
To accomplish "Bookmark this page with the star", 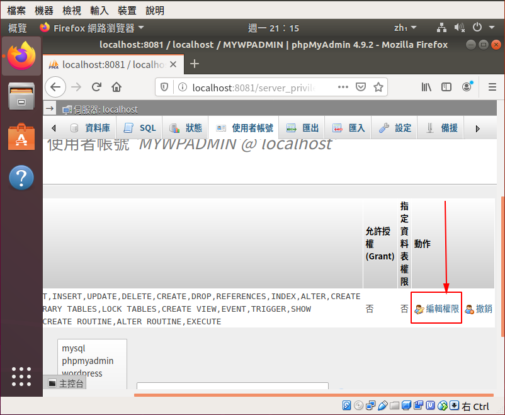I will click(378, 87).
